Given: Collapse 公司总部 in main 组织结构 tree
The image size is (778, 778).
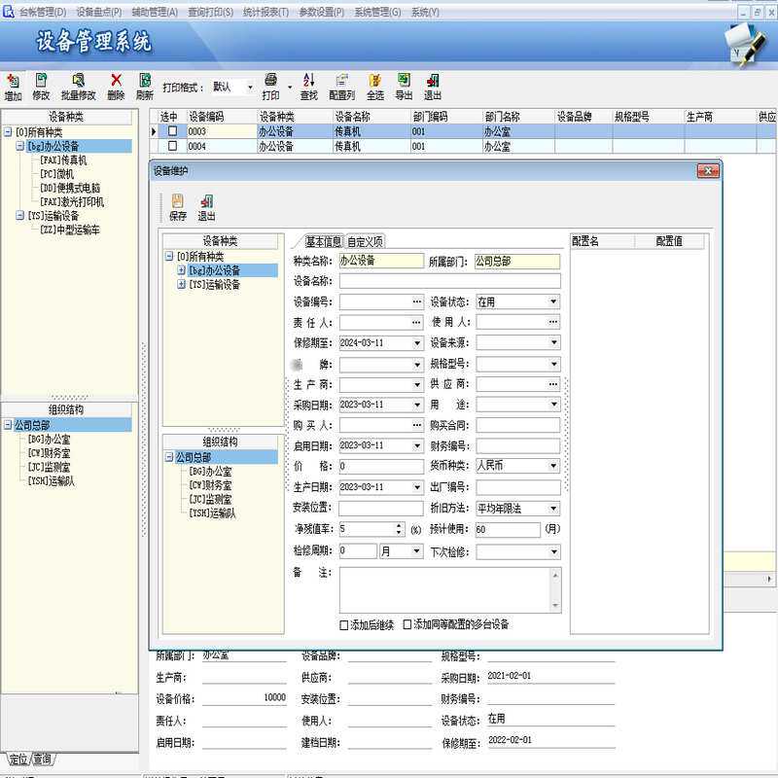Looking at the screenshot, I should coord(8,425).
